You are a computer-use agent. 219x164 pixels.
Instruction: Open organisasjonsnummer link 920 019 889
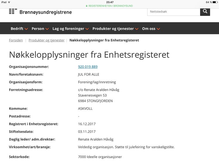coord(88,67)
